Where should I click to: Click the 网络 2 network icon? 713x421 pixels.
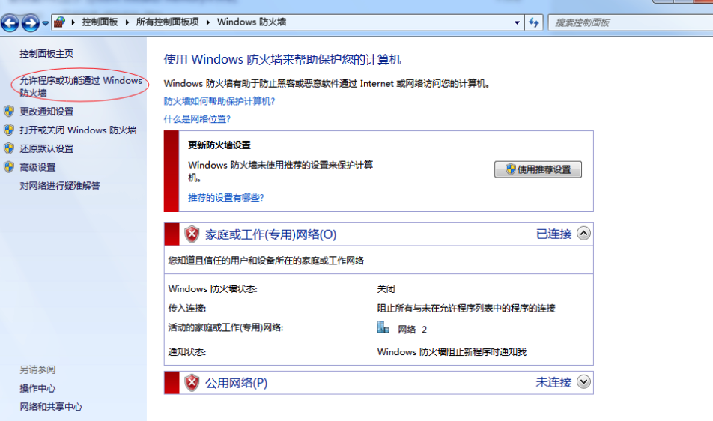click(383, 327)
